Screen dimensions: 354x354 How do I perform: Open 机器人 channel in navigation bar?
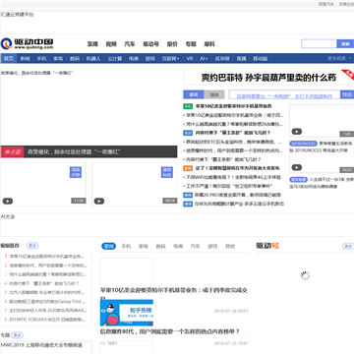93,59
